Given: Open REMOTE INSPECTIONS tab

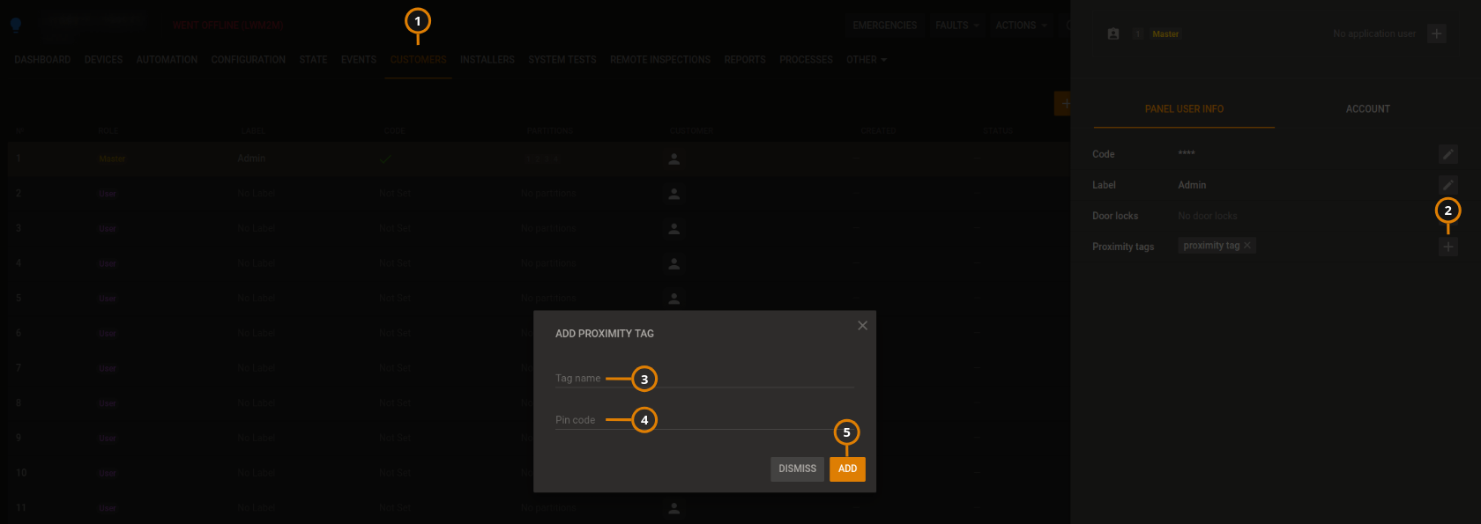Looking at the screenshot, I should [x=660, y=60].
